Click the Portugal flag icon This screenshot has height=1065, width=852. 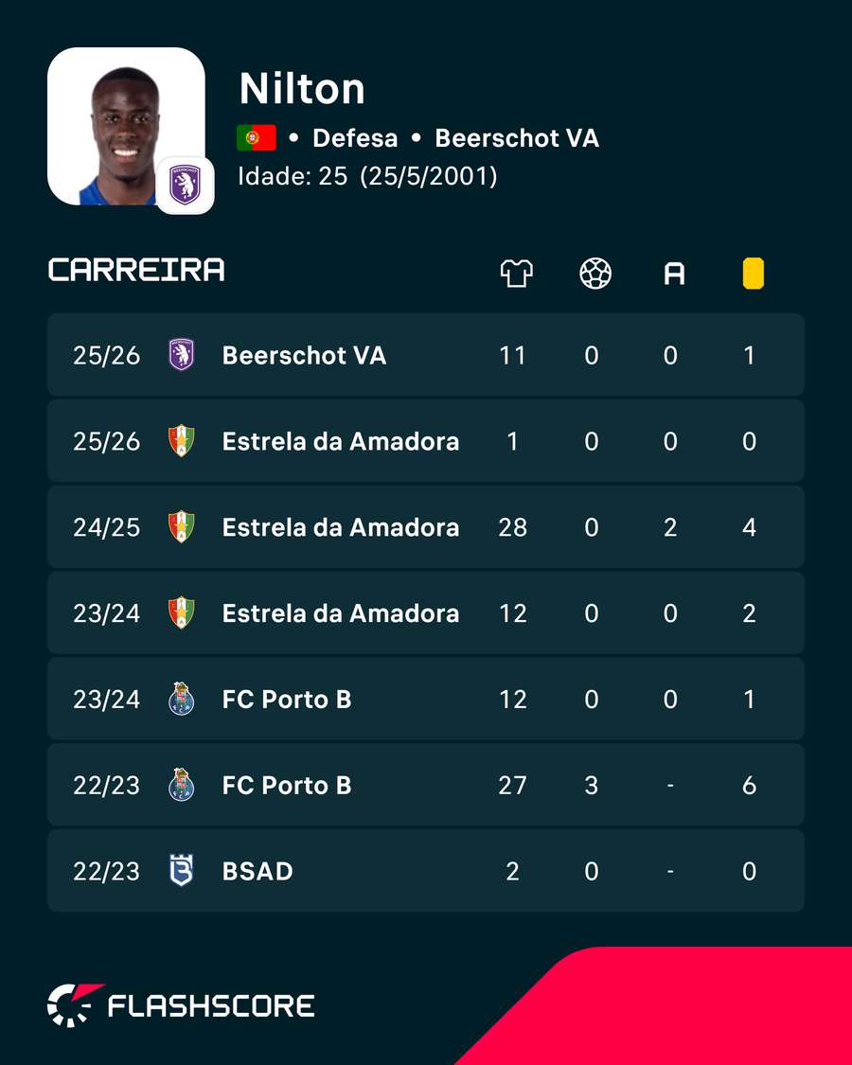(257, 138)
